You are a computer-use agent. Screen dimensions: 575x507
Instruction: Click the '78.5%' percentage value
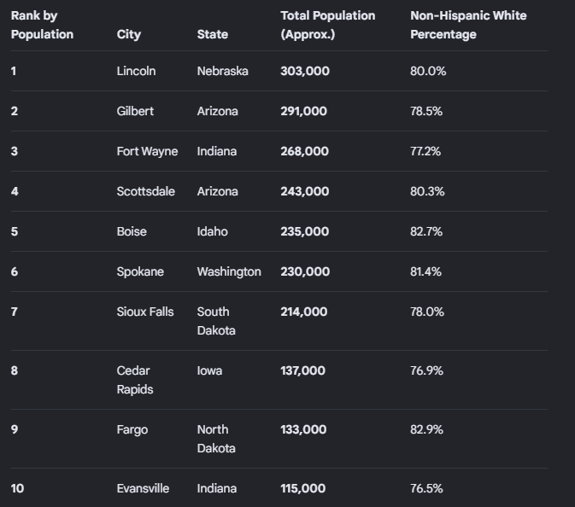point(426,111)
